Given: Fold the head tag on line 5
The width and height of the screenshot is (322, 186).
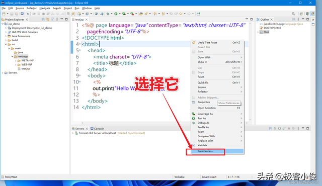Looking at the screenshot, I should pyautogui.click(x=80, y=50).
